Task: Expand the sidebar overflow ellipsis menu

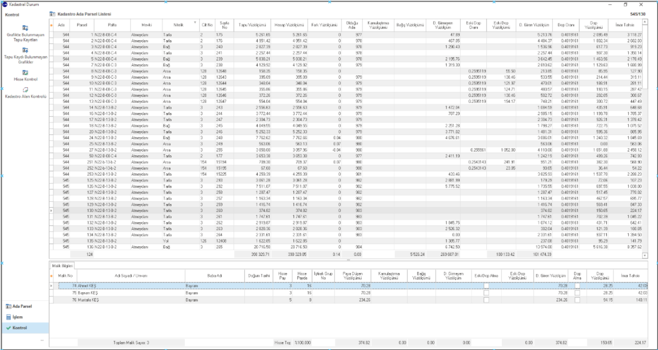Action: (42, 340)
